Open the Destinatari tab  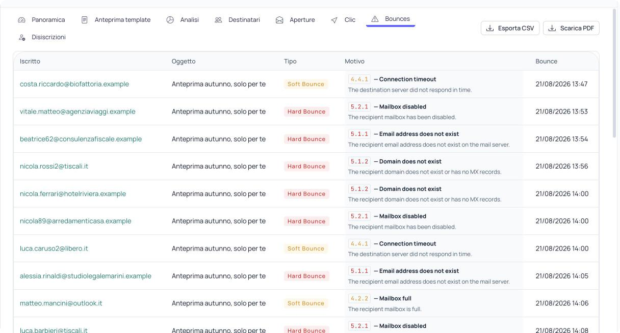238,20
